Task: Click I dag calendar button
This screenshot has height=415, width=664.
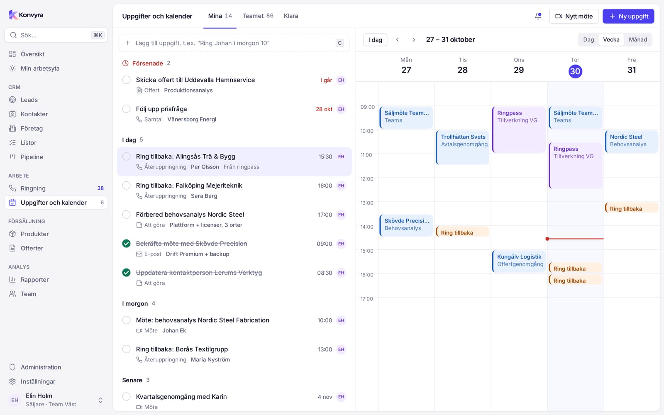Action: pos(375,40)
